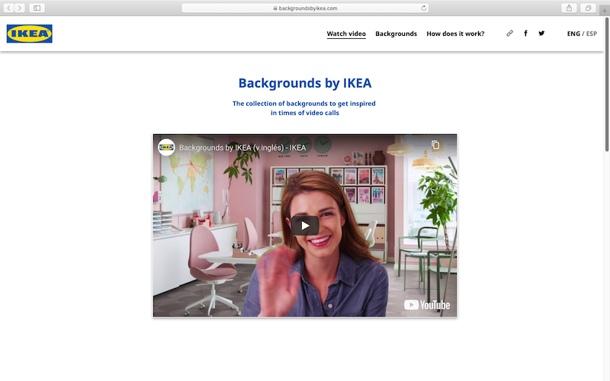Go to the Backgrounds section
610x381 pixels.
396,34
